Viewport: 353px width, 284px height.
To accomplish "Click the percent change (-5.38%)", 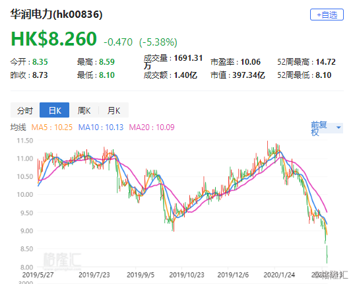I will [158, 42].
